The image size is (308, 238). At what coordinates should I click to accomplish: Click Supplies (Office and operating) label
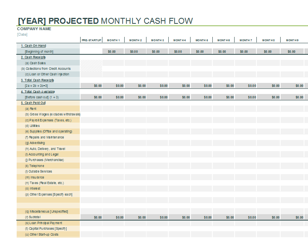pyautogui.click(x=48, y=131)
